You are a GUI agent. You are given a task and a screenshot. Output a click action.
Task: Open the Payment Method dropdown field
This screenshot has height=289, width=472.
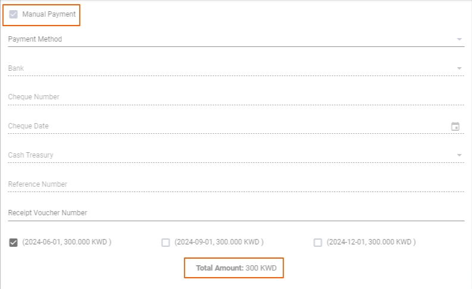226,39
